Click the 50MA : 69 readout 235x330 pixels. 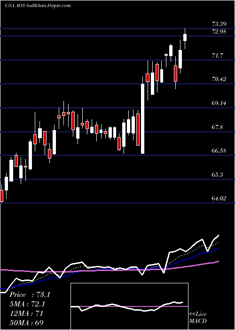point(26,322)
